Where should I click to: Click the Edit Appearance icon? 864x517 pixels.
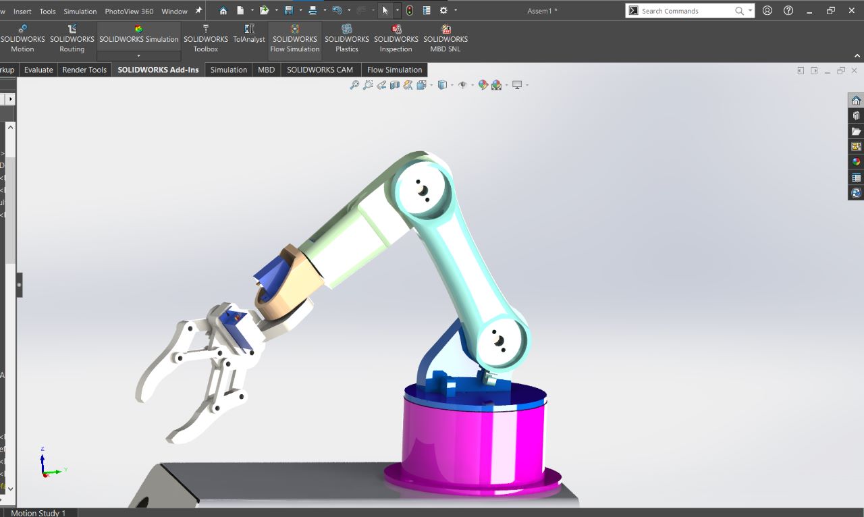pos(483,85)
